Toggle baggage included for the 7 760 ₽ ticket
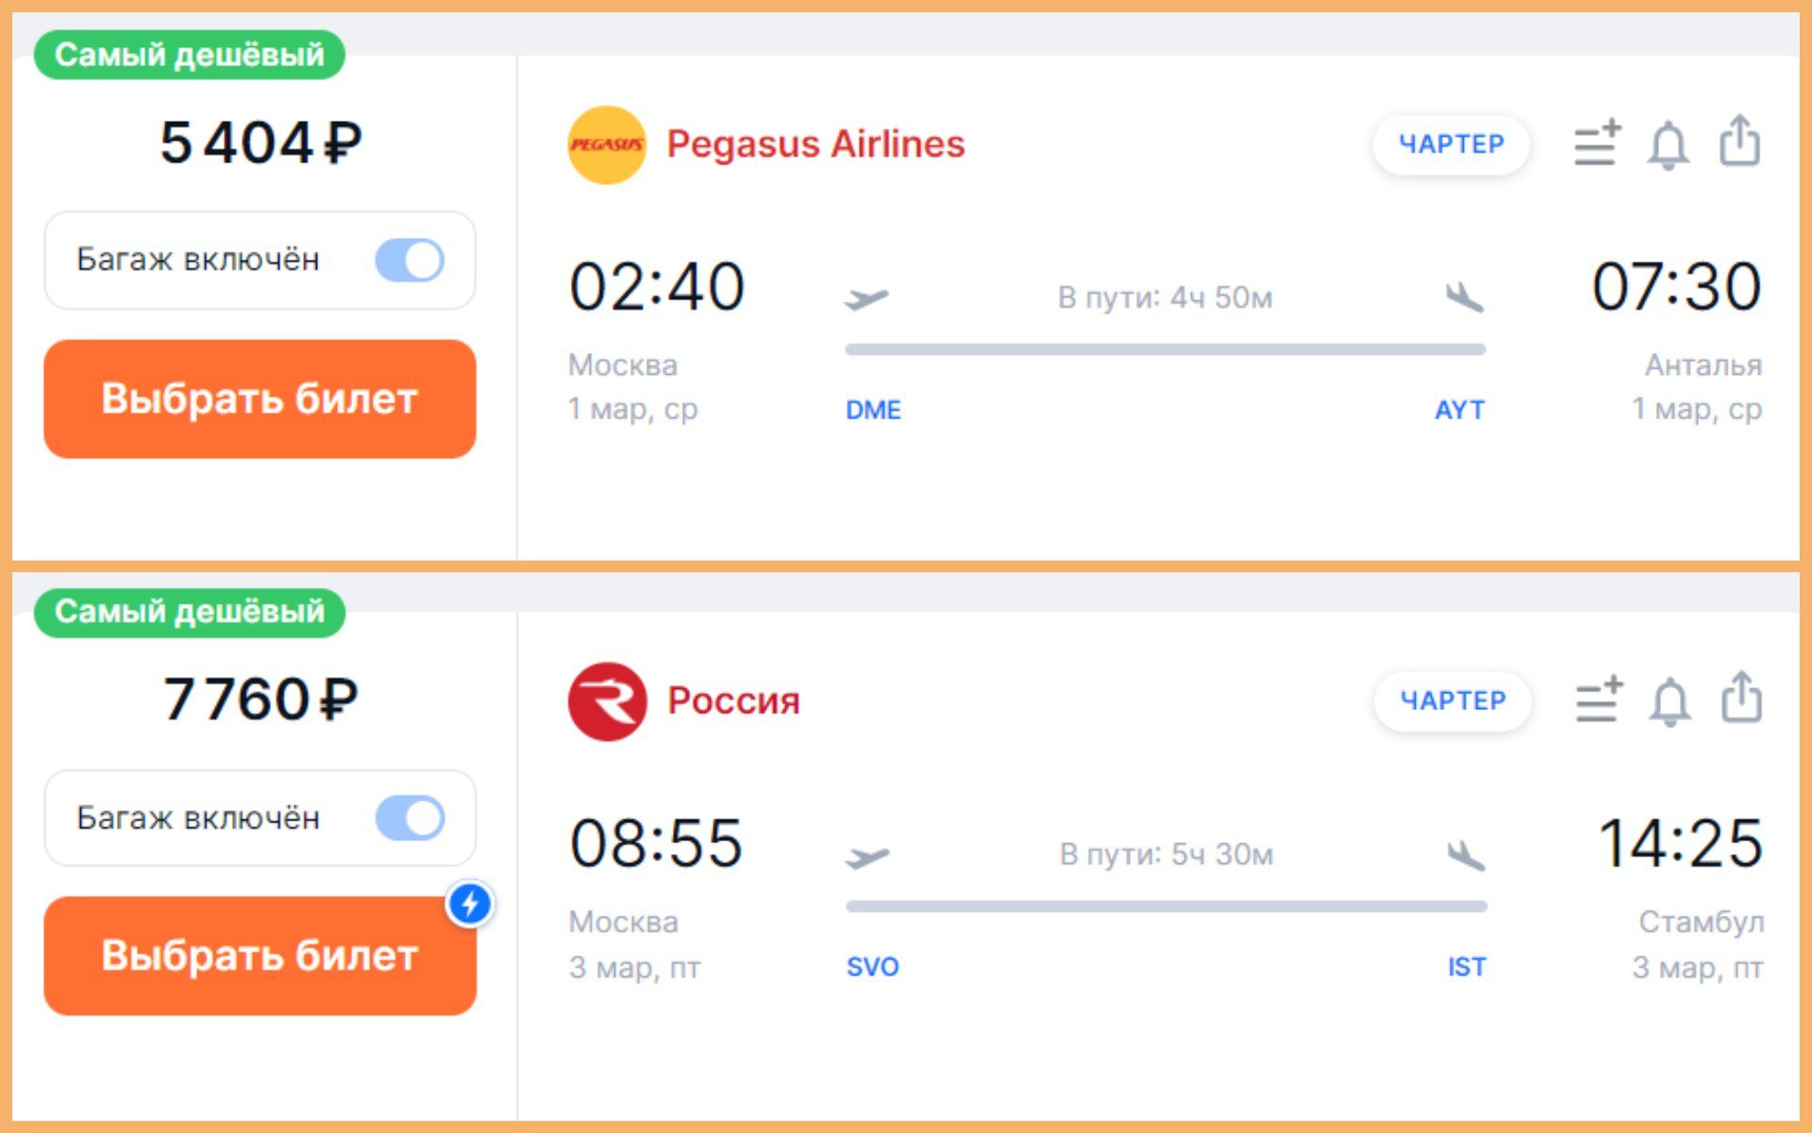The image size is (1812, 1133). pos(410,818)
